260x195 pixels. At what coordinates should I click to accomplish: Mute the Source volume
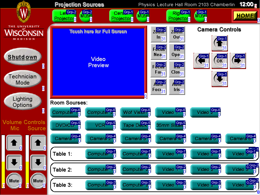point(38,180)
